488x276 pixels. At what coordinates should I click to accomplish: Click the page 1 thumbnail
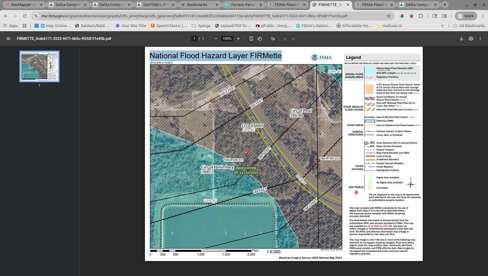tap(39, 66)
